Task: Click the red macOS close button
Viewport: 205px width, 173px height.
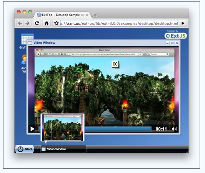Action: point(18,12)
